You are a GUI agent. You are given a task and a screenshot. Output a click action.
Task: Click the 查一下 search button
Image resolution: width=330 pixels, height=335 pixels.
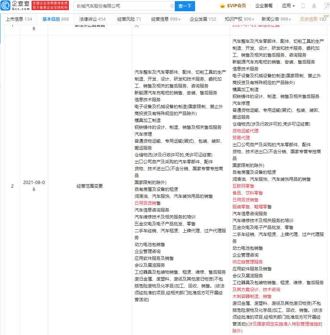tap(185, 6)
